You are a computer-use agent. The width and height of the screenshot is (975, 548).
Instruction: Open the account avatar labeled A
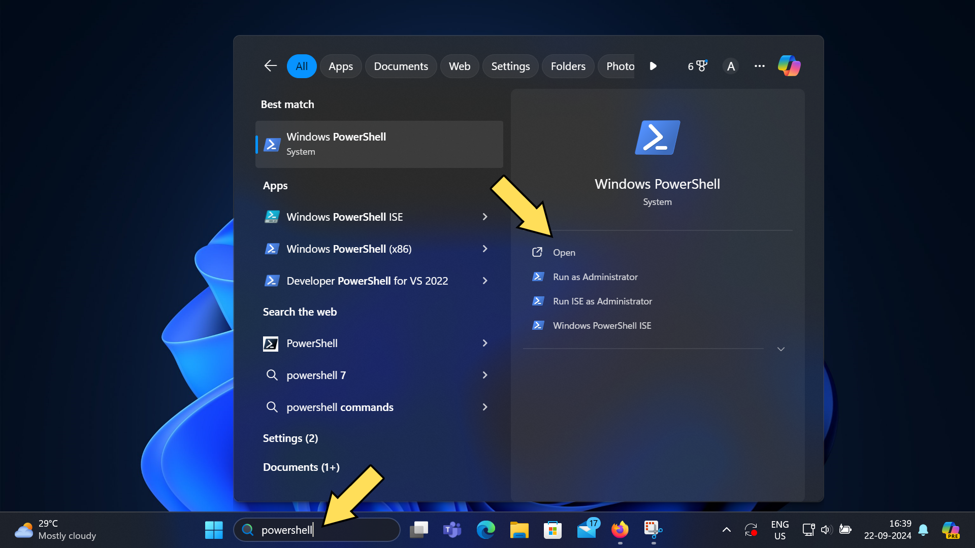click(730, 66)
